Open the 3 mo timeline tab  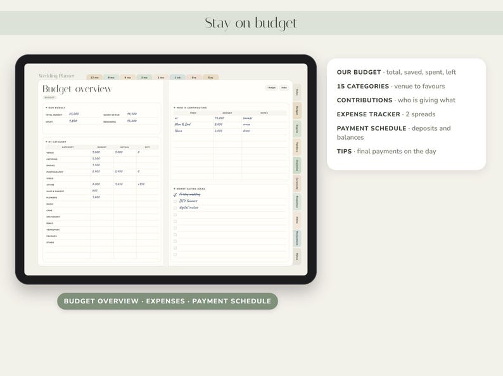pyautogui.click(x=144, y=78)
